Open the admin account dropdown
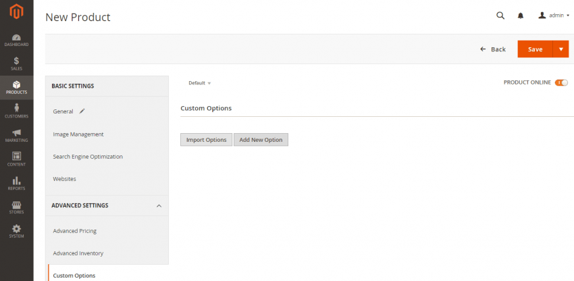Viewport: 574px width, 281px height. click(554, 16)
